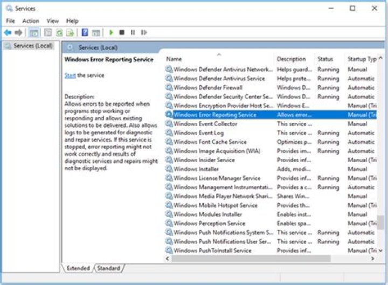Screen dimensions: 388x285
Task: Switch to the Standard tab
Action: coord(109,268)
